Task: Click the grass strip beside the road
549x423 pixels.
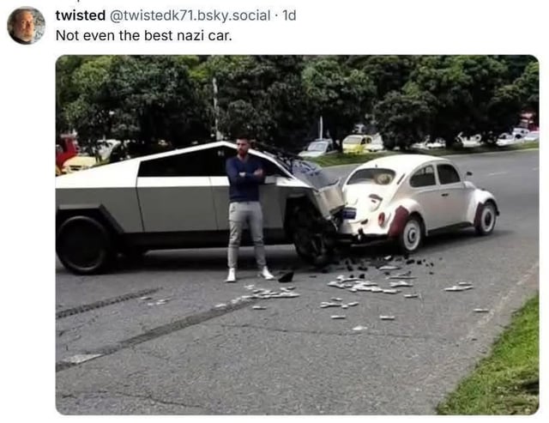Action: tap(498, 364)
